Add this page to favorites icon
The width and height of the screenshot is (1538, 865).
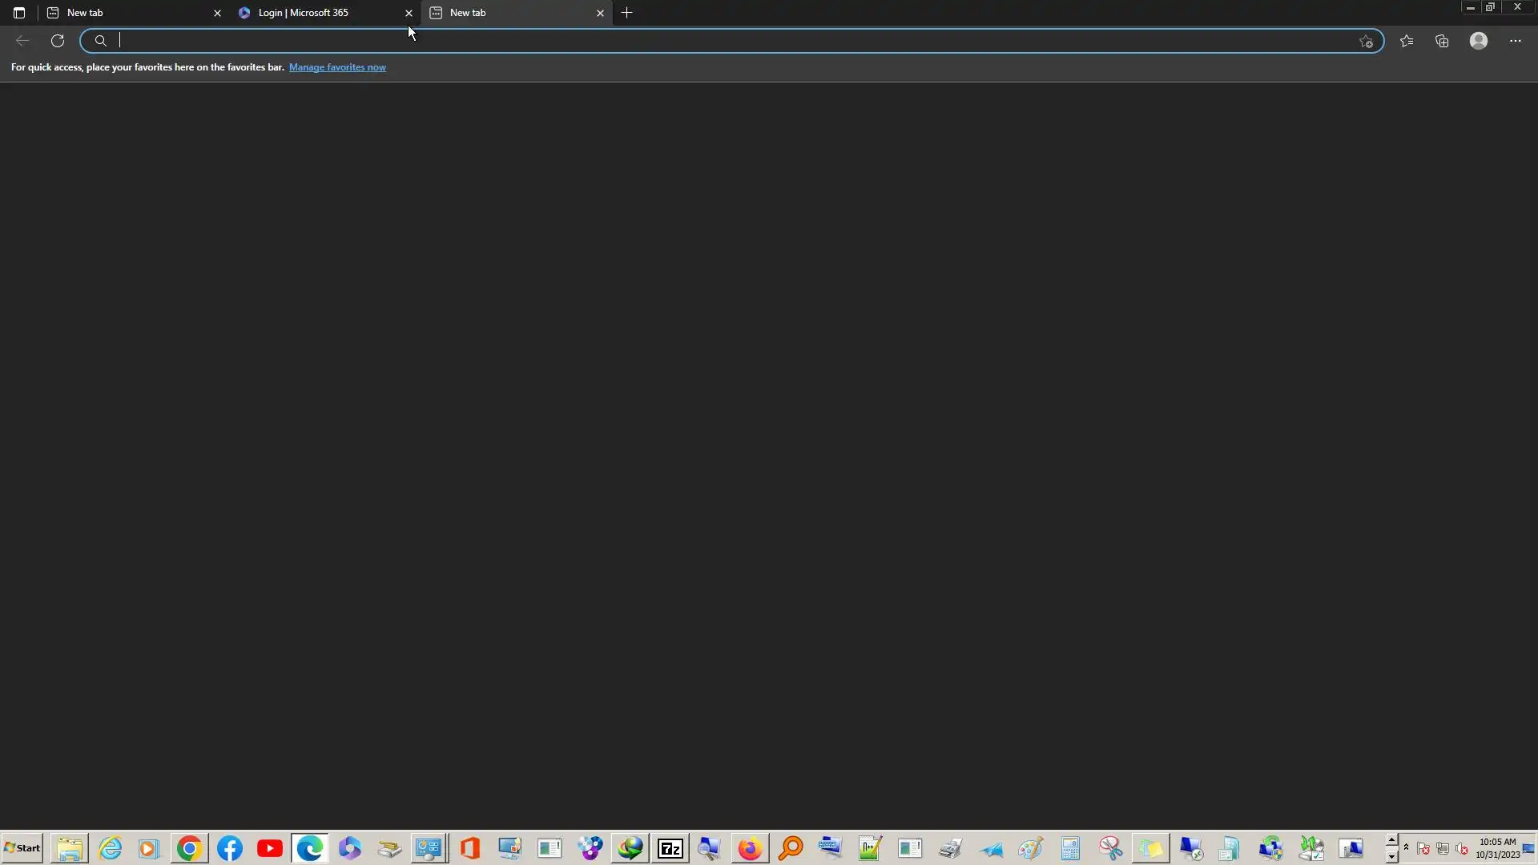(x=1366, y=42)
